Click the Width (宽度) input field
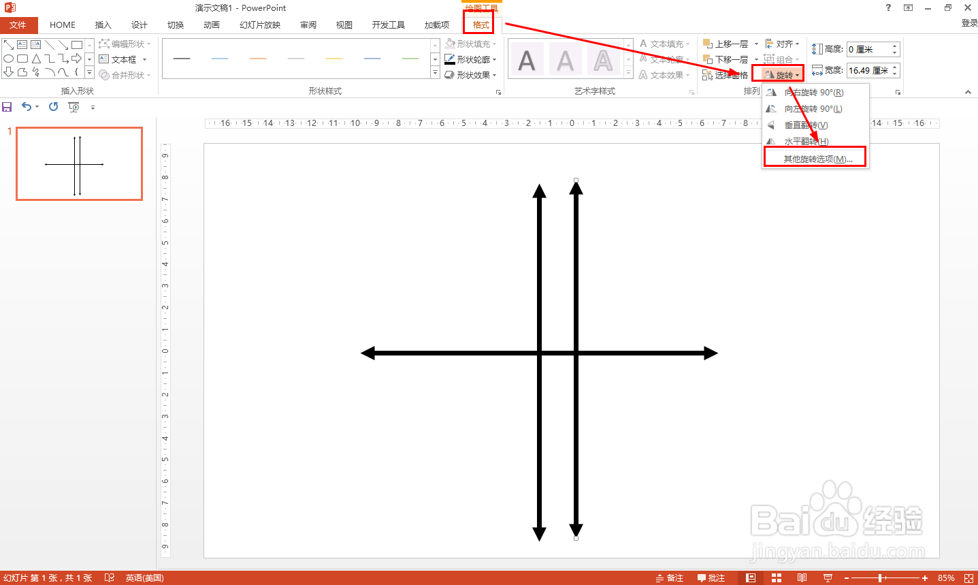This screenshot has height=585, width=978. click(868, 70)
